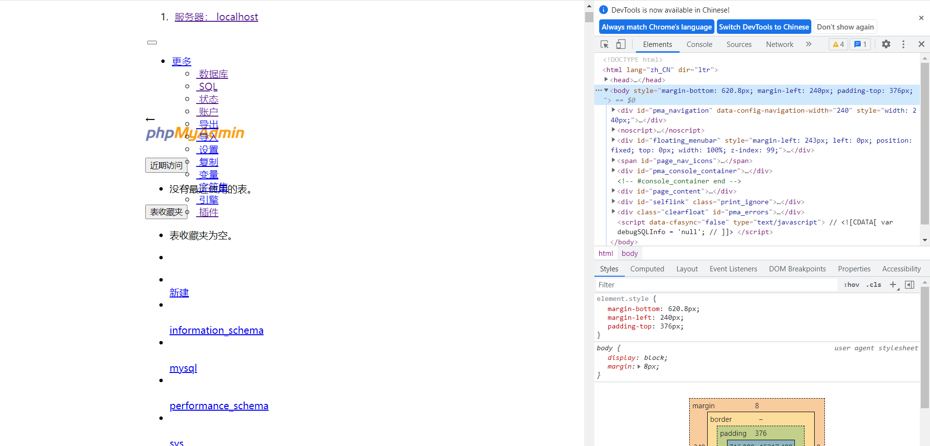The image size is (930, 446).
Task: Open the Accessibility pane tab
Action: pyautogui.click(x=901, y=269)
